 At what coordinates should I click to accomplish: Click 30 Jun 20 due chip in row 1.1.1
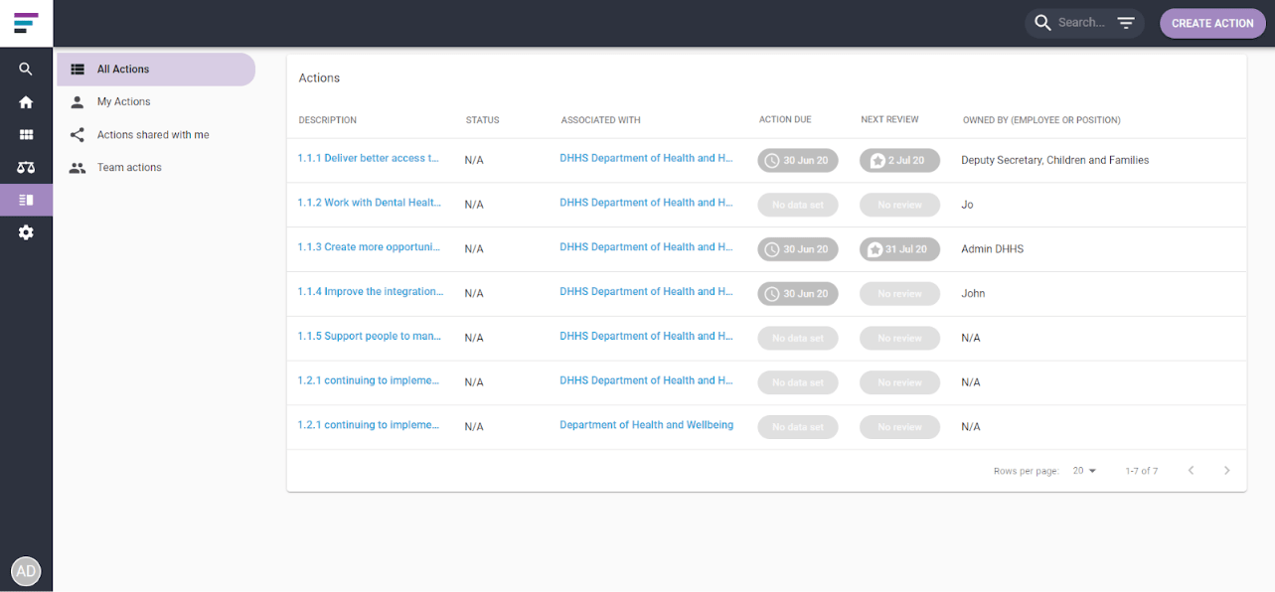click(798, 160)
